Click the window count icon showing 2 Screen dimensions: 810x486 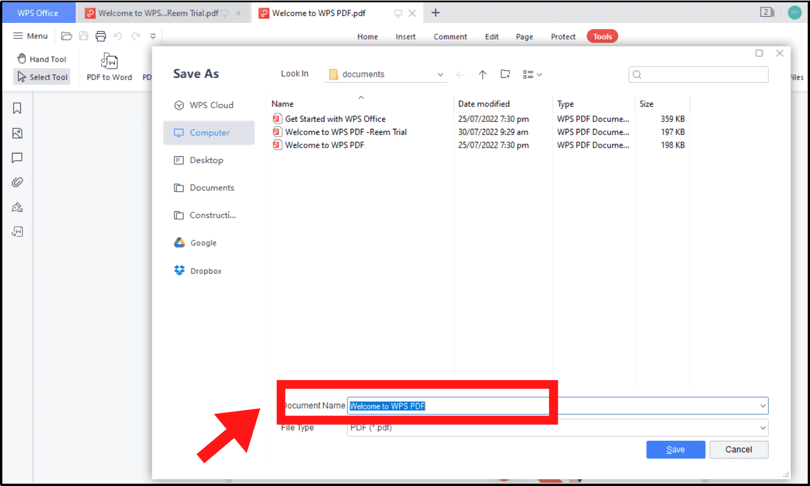pyautogui.click(x=767, y=12)
